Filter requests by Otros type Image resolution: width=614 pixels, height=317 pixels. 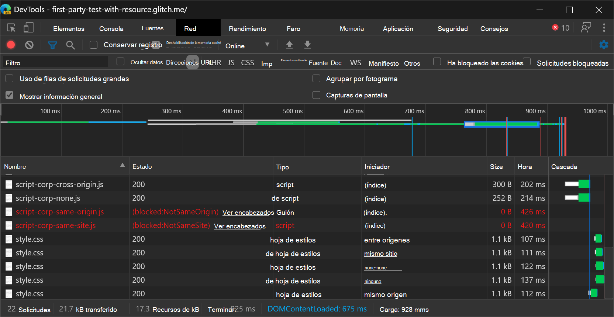pyautogui.click(x=412, y=63)
